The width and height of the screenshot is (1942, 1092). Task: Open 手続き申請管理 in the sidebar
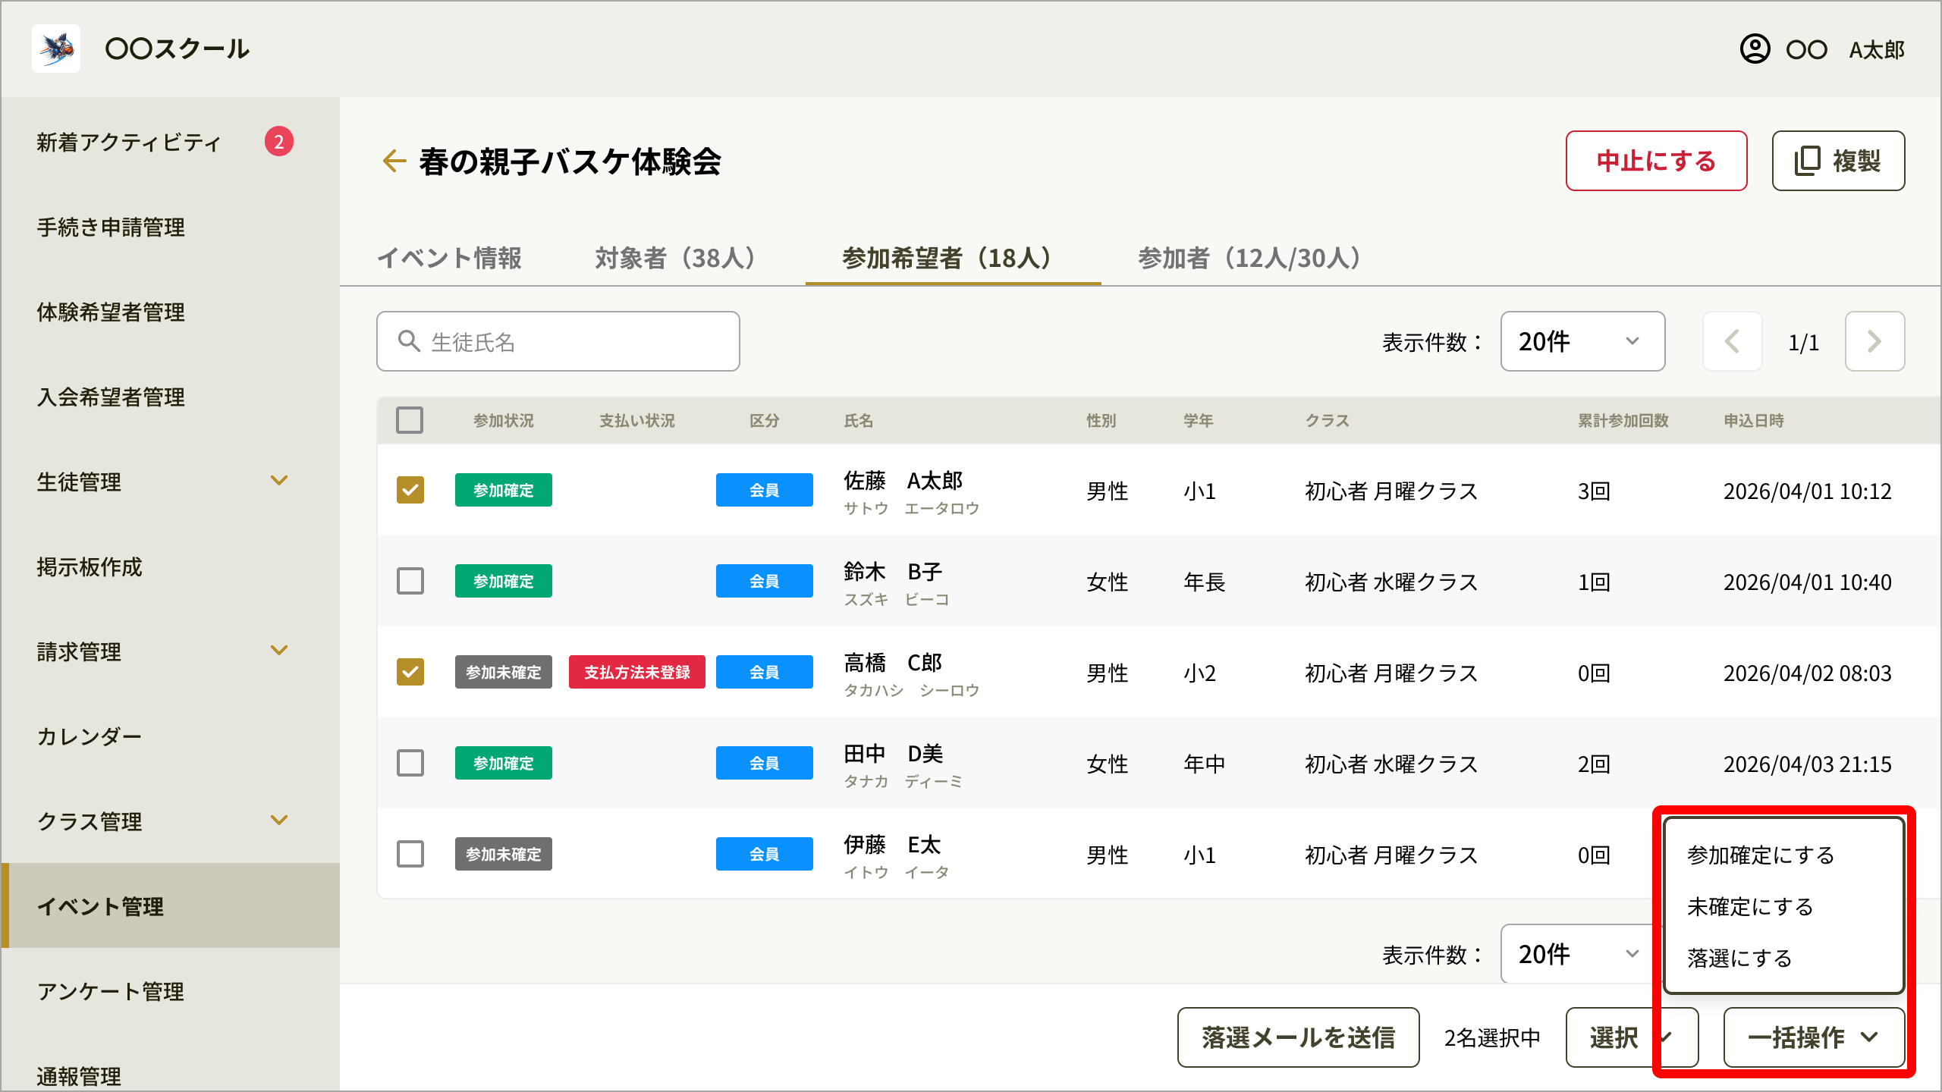pos(111,227)
